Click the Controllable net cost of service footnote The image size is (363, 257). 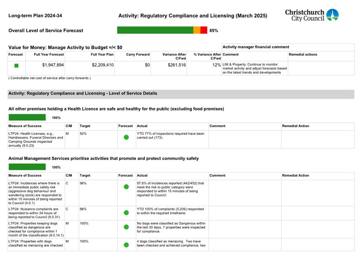click(x=49, y=78)
